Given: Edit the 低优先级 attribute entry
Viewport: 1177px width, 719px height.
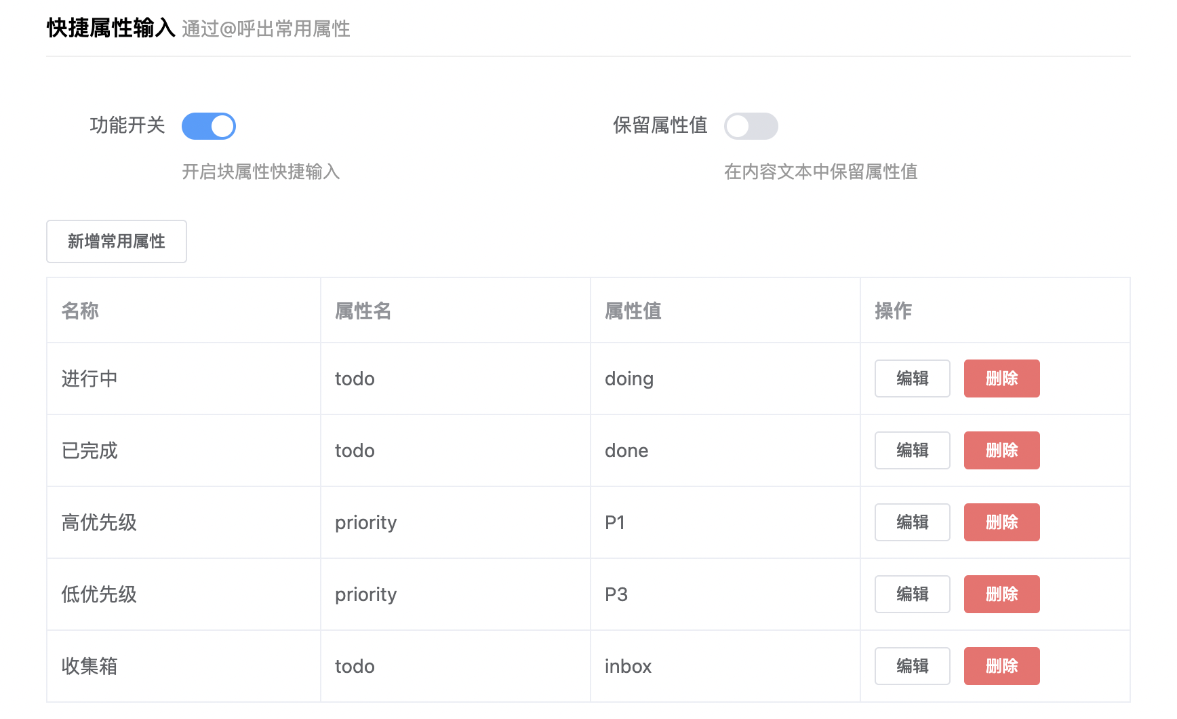Looking at the screenshot, I should tap(912, 594).
